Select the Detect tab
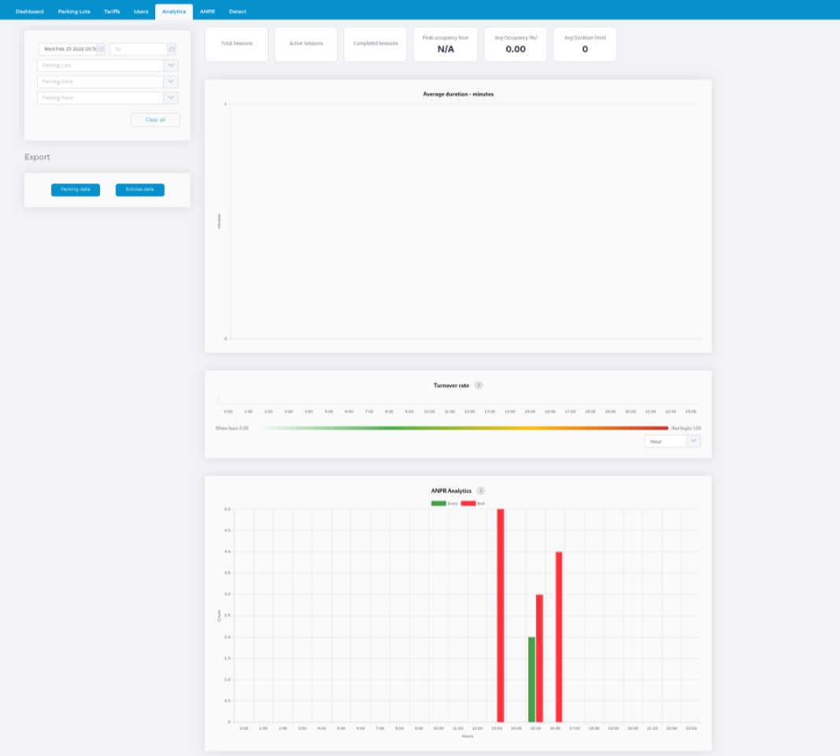The image size is (840, 756). [237, 12]
